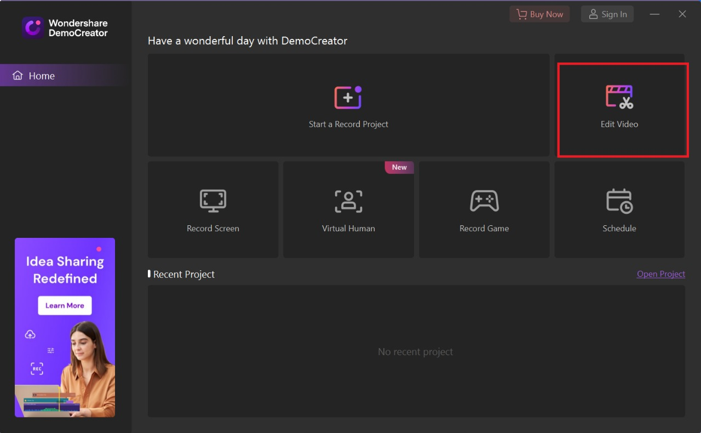Viewport: 701px width, 433px height.
Task: Open the Edit Video scissors icon
Action: point(619,97)
